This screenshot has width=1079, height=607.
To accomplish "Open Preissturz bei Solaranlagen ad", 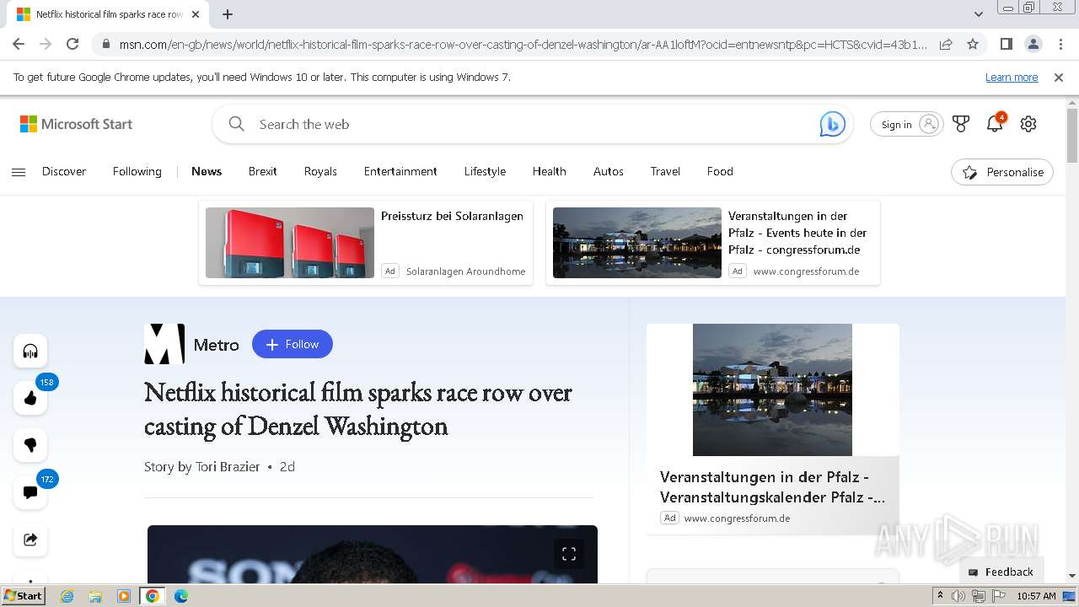I will pos(452,216).
